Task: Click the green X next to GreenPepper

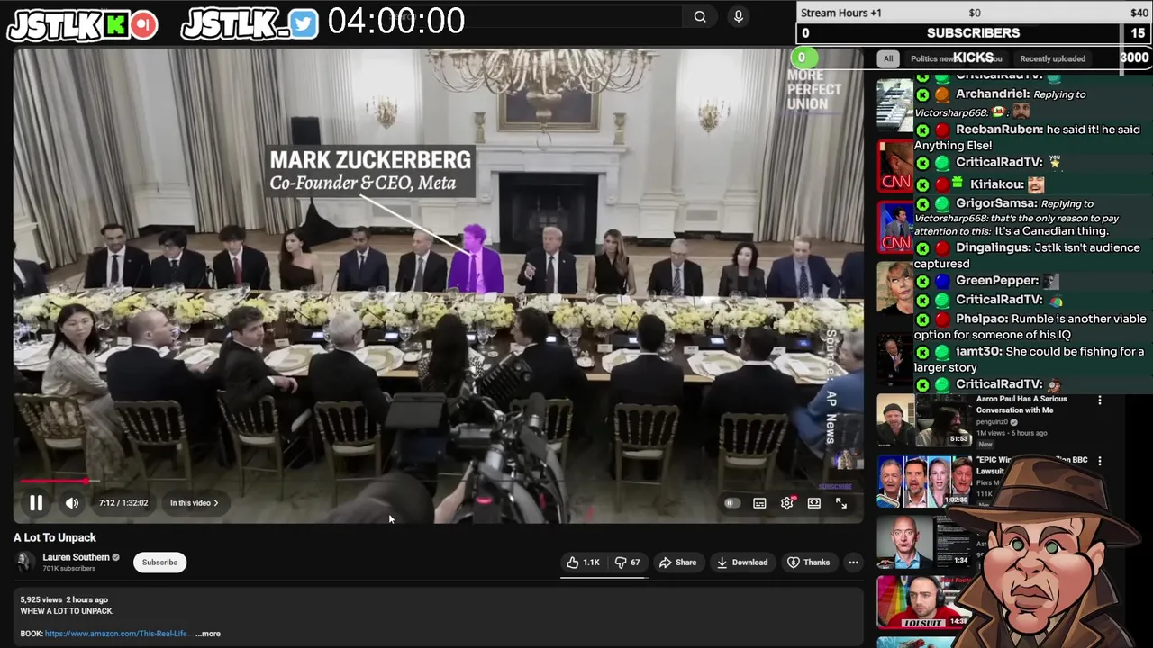Action: tap(922, 281)
